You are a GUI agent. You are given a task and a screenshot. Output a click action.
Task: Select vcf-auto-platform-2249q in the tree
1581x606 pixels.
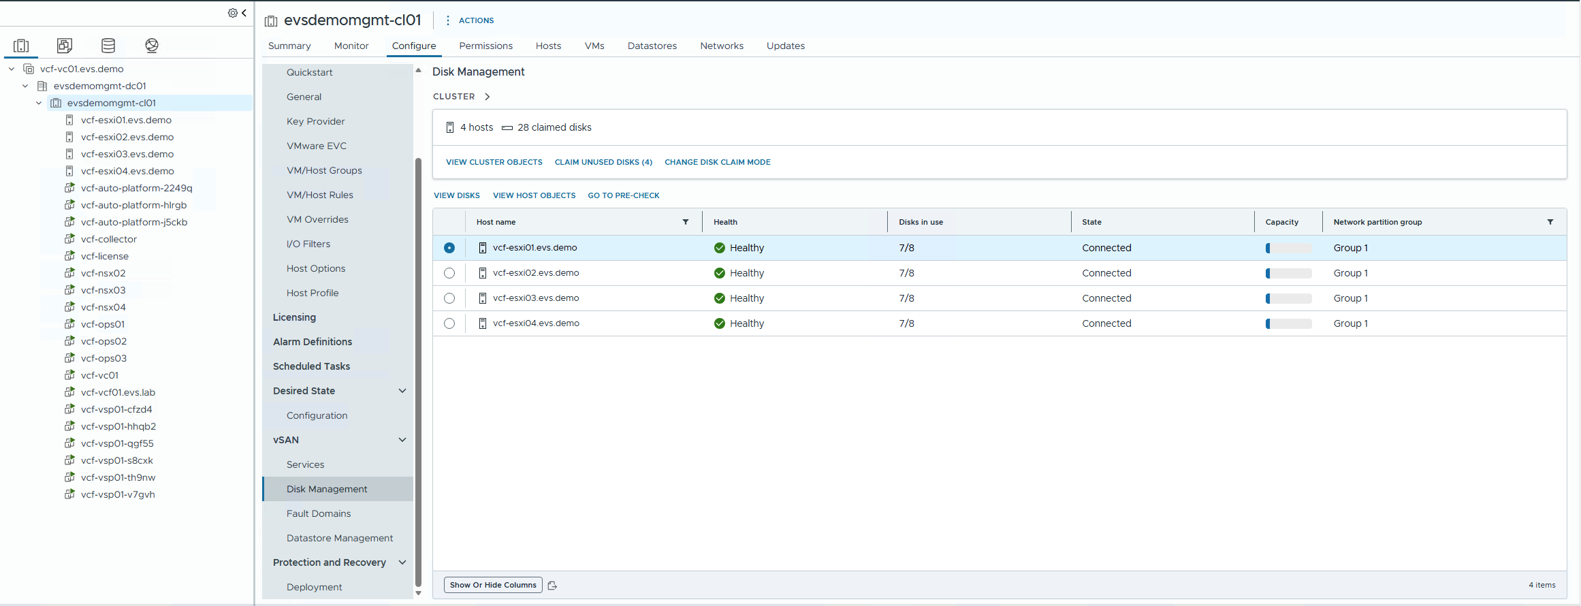pos(136,188)
